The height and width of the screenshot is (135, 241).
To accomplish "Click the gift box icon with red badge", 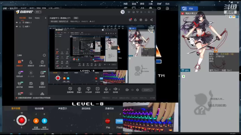I will 130,20.
